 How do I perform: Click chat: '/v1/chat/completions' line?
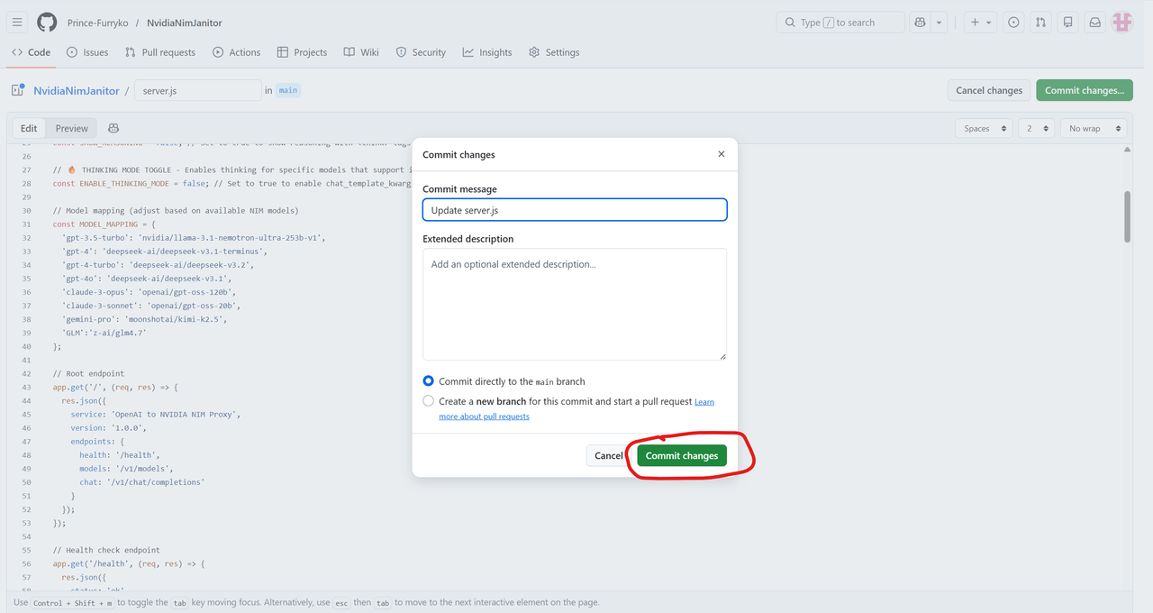tap(142, 482)
